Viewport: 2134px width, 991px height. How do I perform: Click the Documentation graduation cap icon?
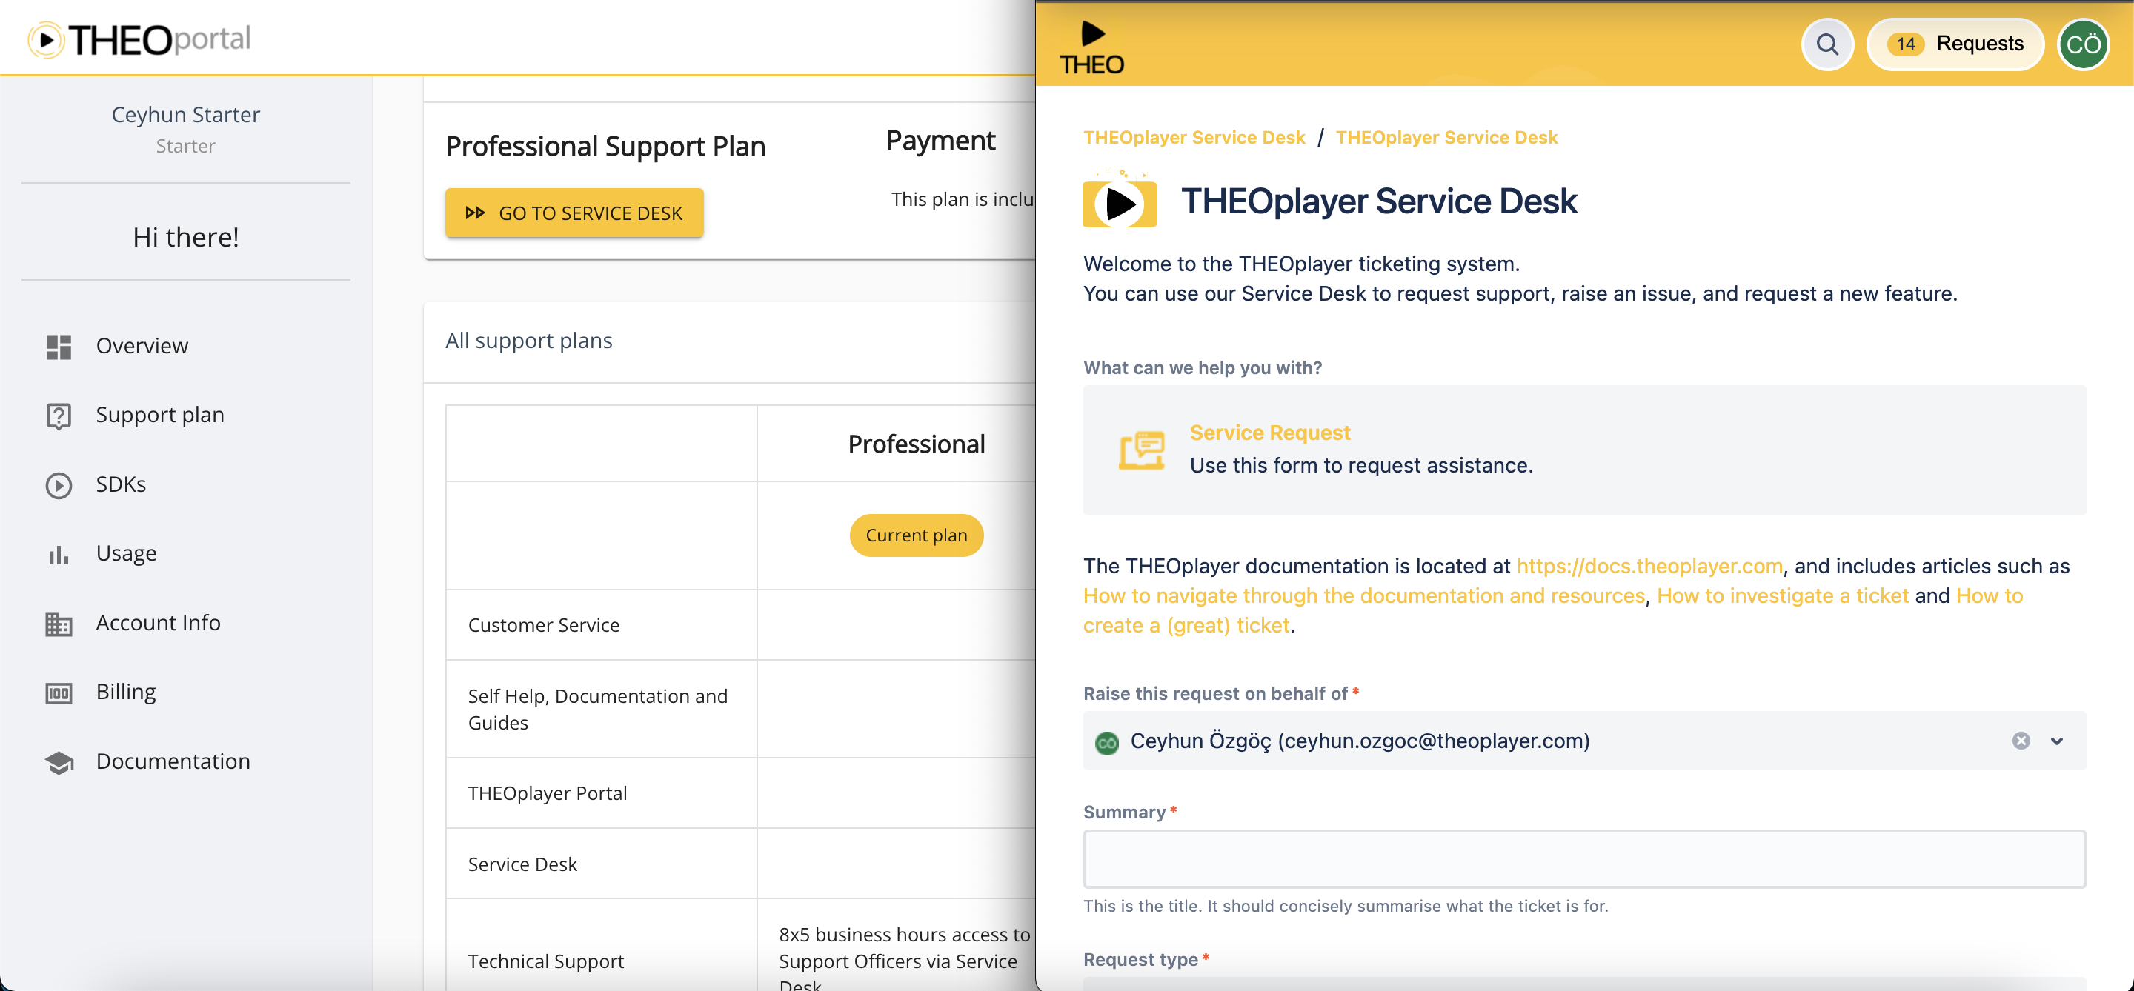(x=59, y=761)
